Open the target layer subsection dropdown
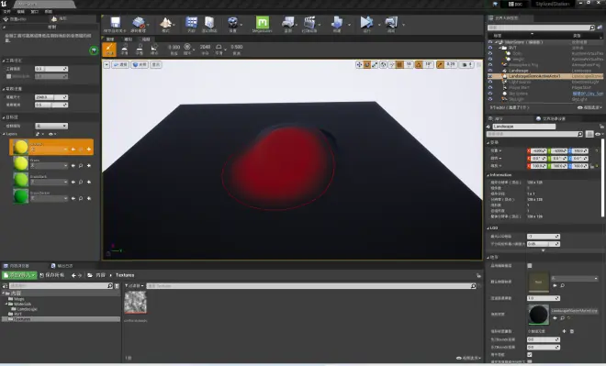 [x=51, y=126]
